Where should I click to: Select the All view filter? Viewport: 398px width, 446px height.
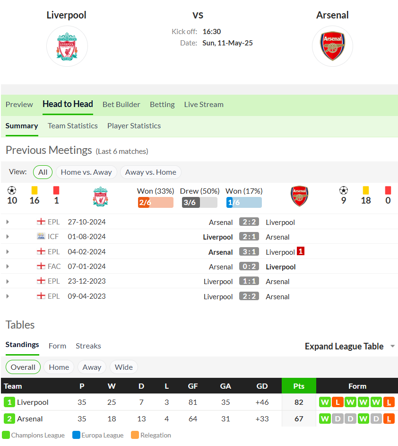click(x=43, y=172)
